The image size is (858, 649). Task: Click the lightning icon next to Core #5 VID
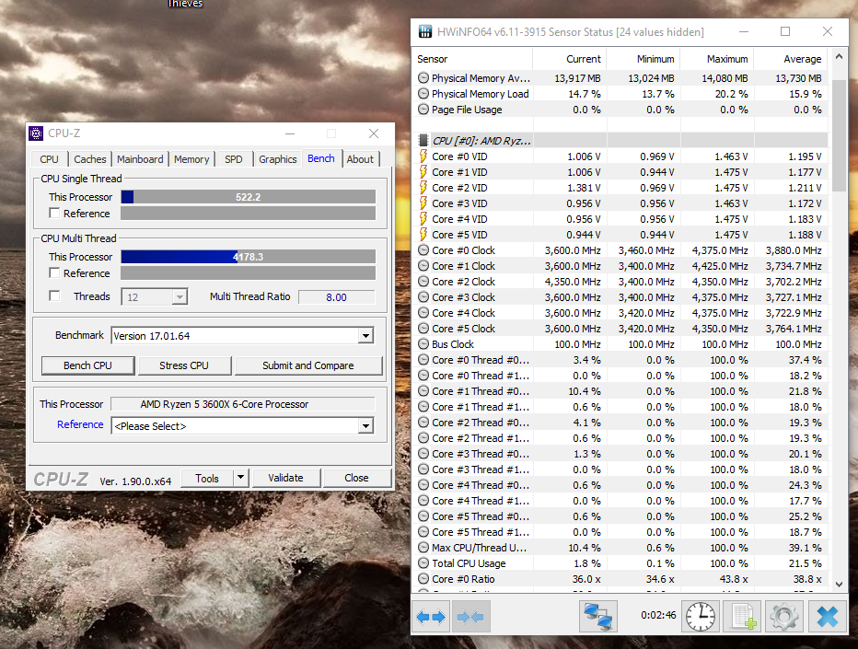[423, 235]
